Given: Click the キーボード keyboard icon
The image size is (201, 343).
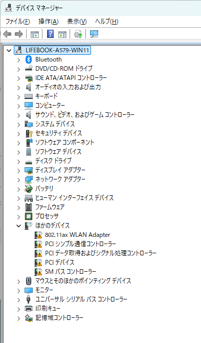Looking at the screenshot, I should pos(28,96).
